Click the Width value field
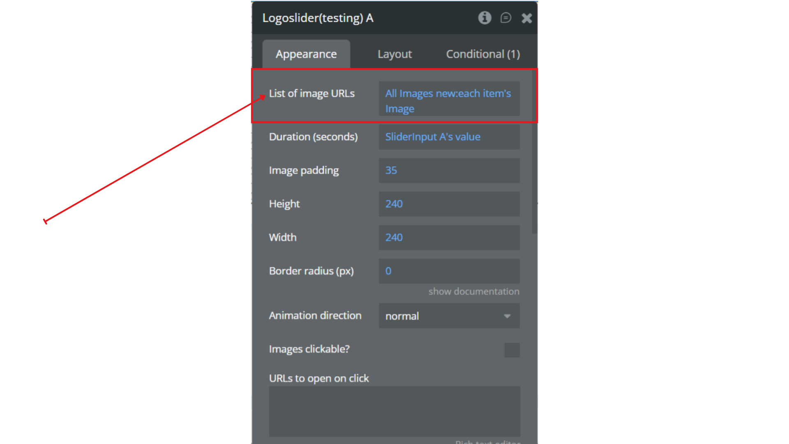Image resolution: width=789 pixels, height=444 pixels. [449, 237]
